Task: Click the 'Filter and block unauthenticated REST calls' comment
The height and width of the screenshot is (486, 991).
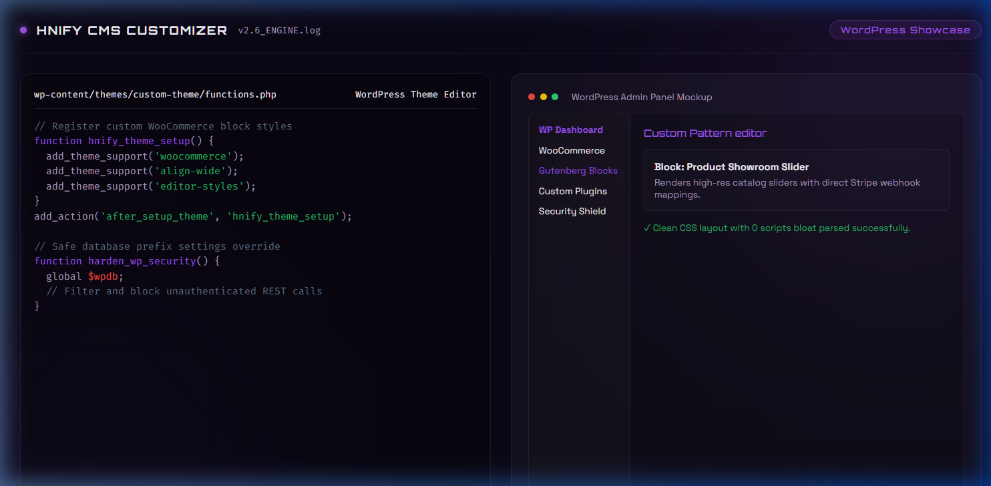Action: 184,291
